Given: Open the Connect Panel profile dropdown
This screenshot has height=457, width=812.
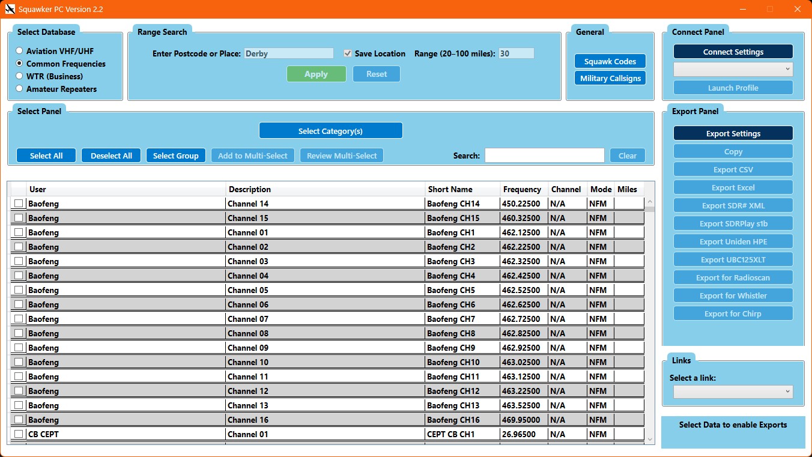Looking at the screenshot, I should coord(733,69).
